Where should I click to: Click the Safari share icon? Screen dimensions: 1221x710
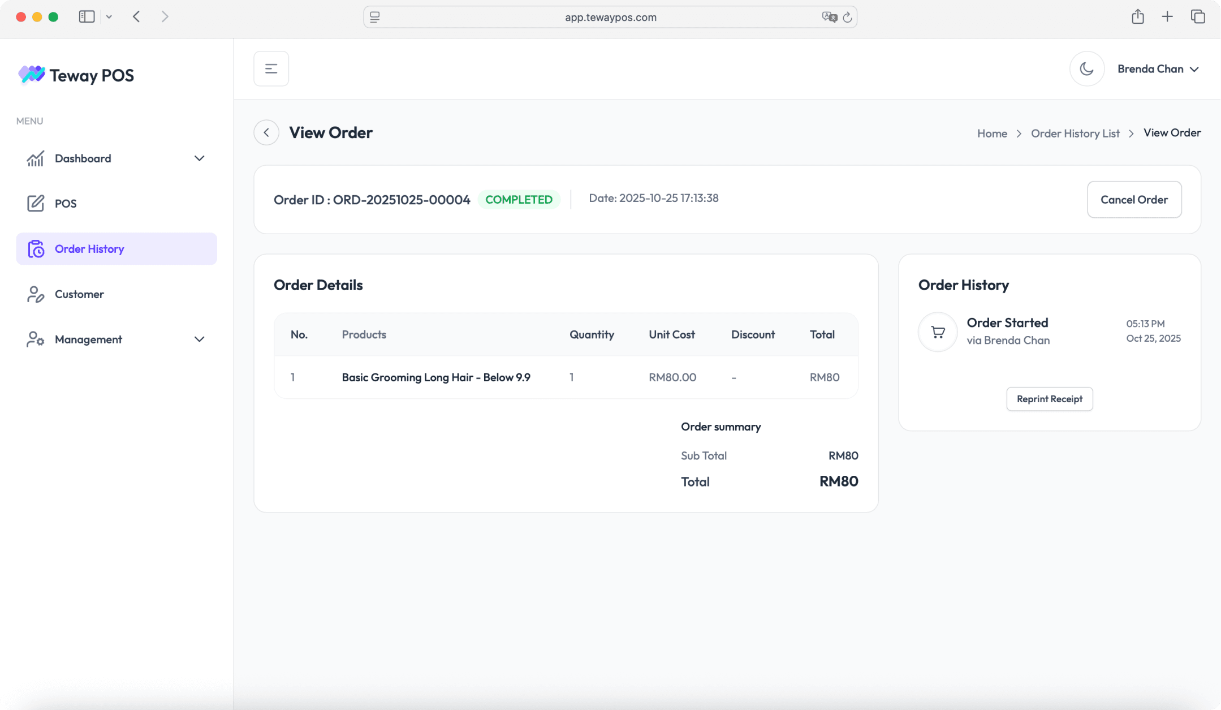click(x=1137, y=17)
